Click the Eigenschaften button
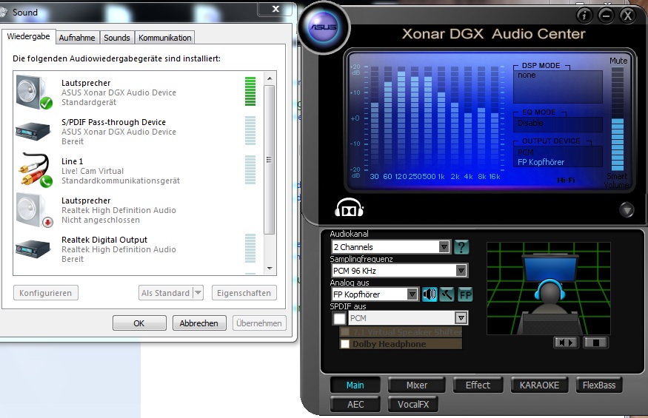Viewport: 648px width, 418px height. point(244,293)
